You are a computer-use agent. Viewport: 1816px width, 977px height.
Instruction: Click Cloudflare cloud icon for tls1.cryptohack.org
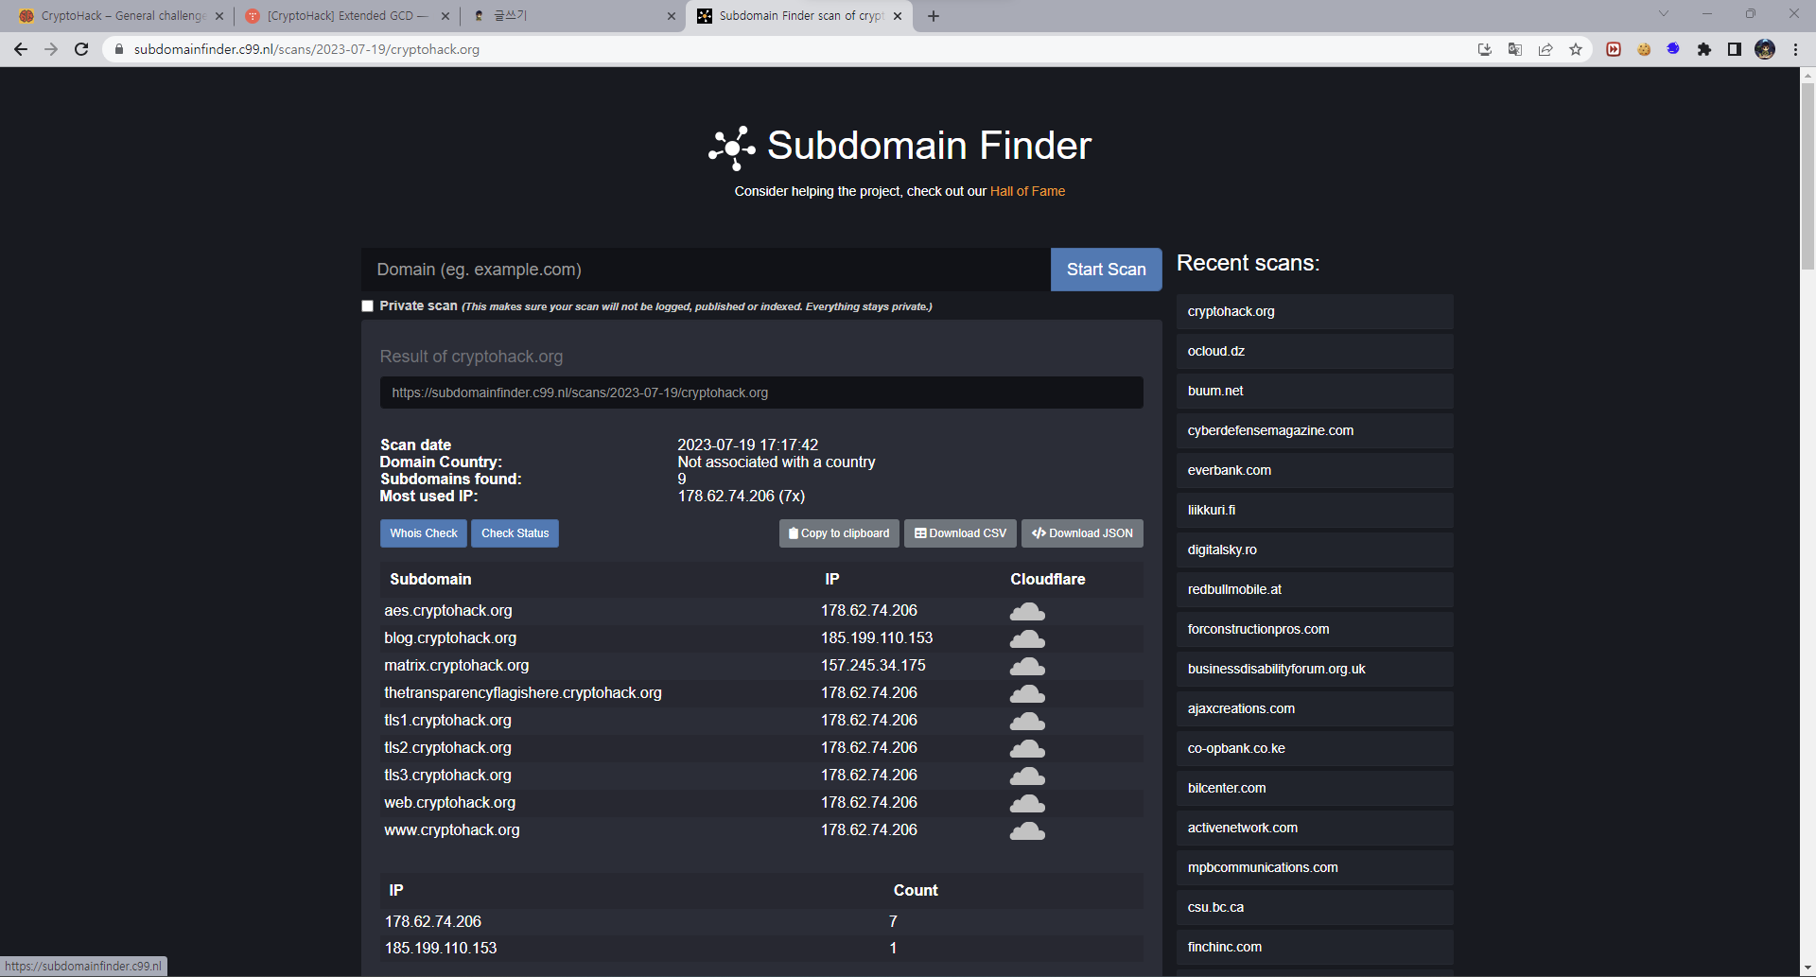[x=1027, y=721]
